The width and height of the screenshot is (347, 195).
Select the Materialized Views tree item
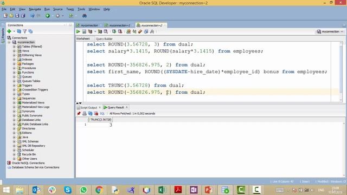tap(33, 102)
